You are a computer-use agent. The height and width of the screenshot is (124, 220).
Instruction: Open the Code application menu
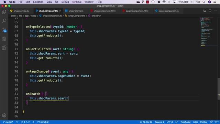pos(12,2)
